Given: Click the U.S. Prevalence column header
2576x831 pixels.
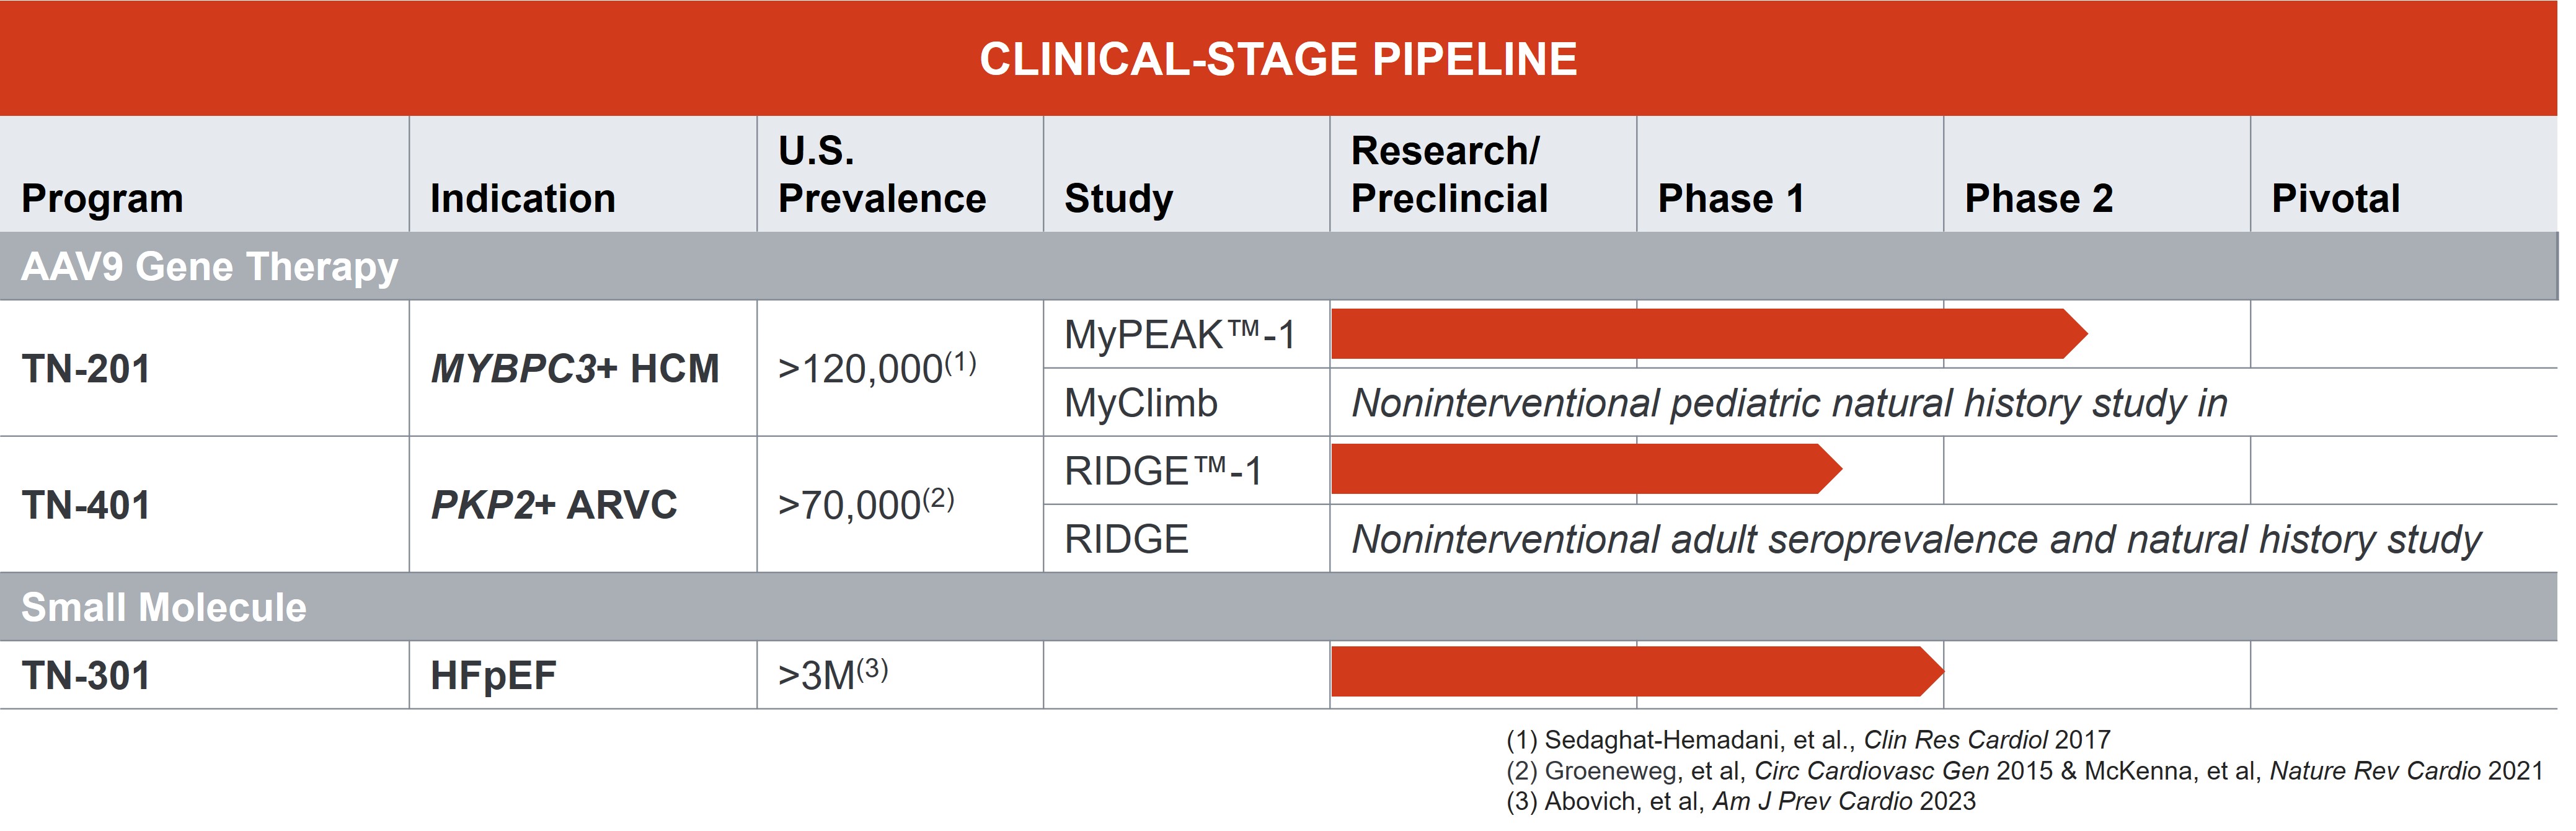Looking at the screenshot, I should click(x=882, y=175).
